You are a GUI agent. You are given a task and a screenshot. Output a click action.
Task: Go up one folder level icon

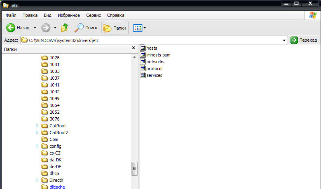tap(65, 28)
